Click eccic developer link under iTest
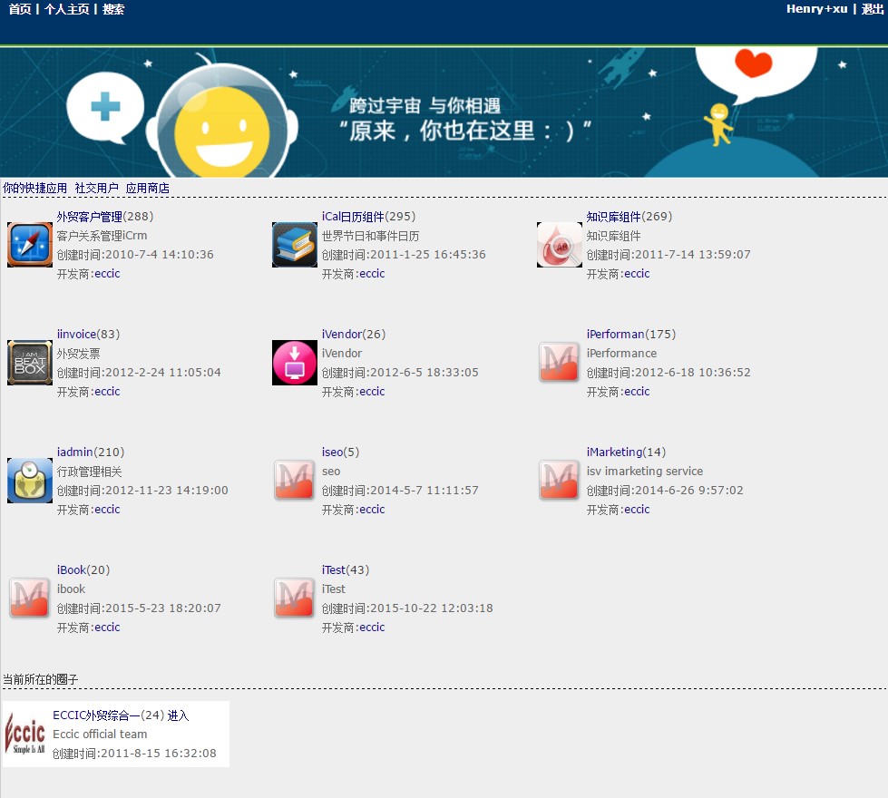888x798 pixels. pos(372,627)
